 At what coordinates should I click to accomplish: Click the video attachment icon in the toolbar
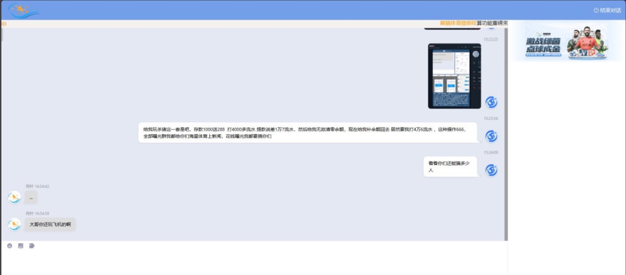point(32,246)
